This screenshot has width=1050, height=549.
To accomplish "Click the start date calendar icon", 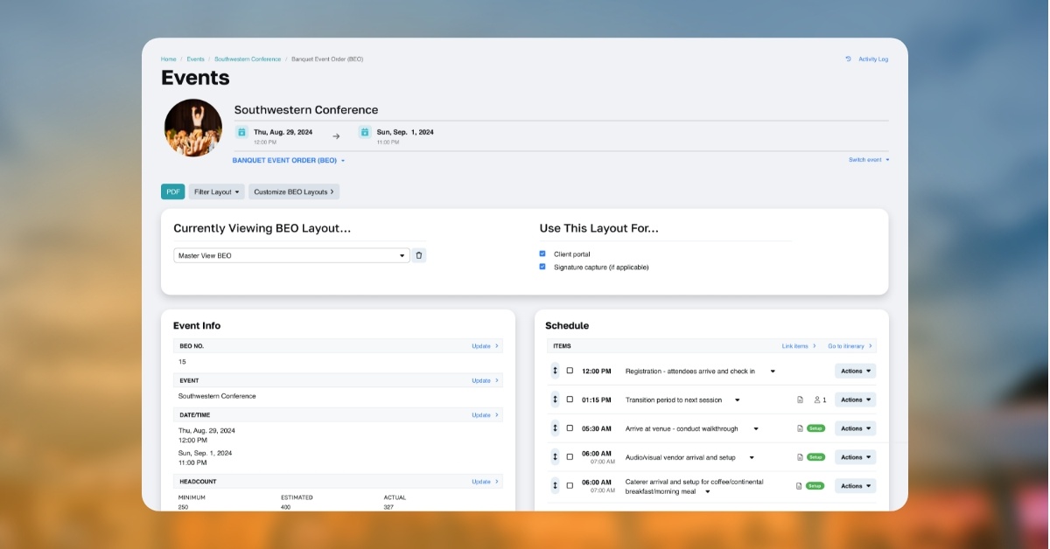I will click(x=241, y=132).
